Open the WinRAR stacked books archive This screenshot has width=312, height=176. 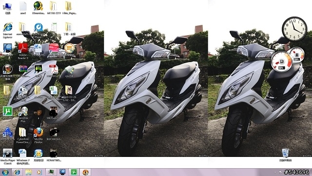click(23, 69)
